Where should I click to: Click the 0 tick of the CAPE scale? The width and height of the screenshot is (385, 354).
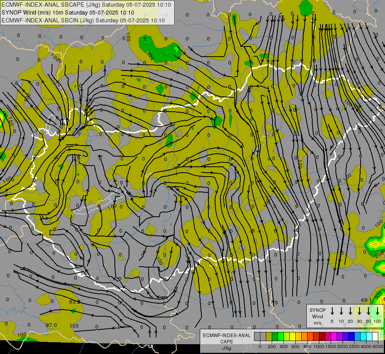pyautogui.click(x=260, y=347)
